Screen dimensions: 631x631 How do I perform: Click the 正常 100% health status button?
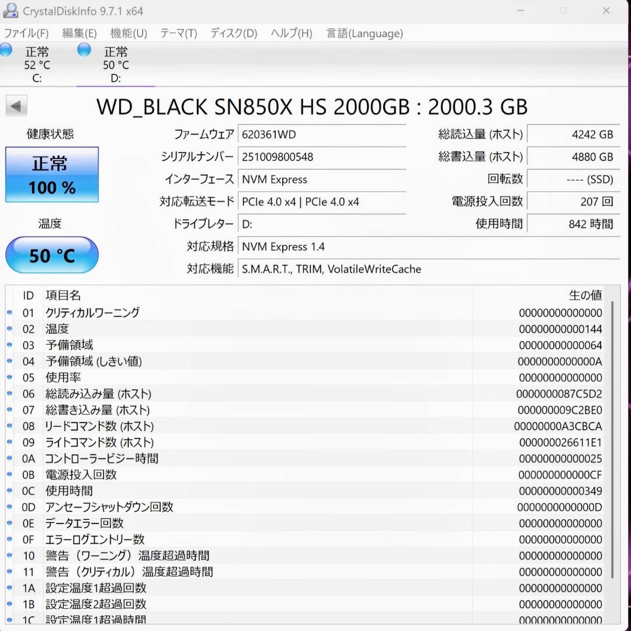click(x=52, y=174)
